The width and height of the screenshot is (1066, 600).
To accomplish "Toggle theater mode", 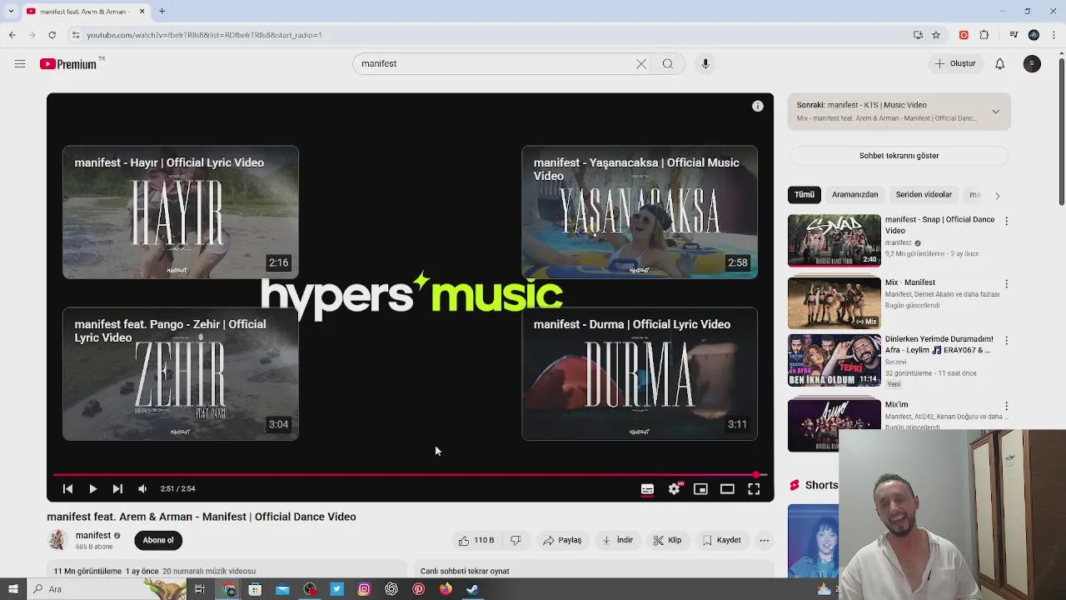I will pos(727,489).
